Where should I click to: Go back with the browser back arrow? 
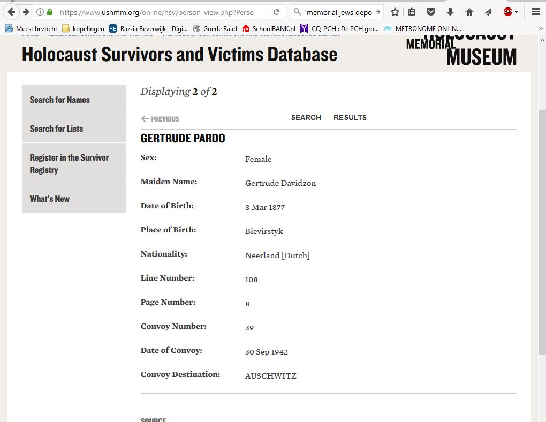click(x=11, y=12)
